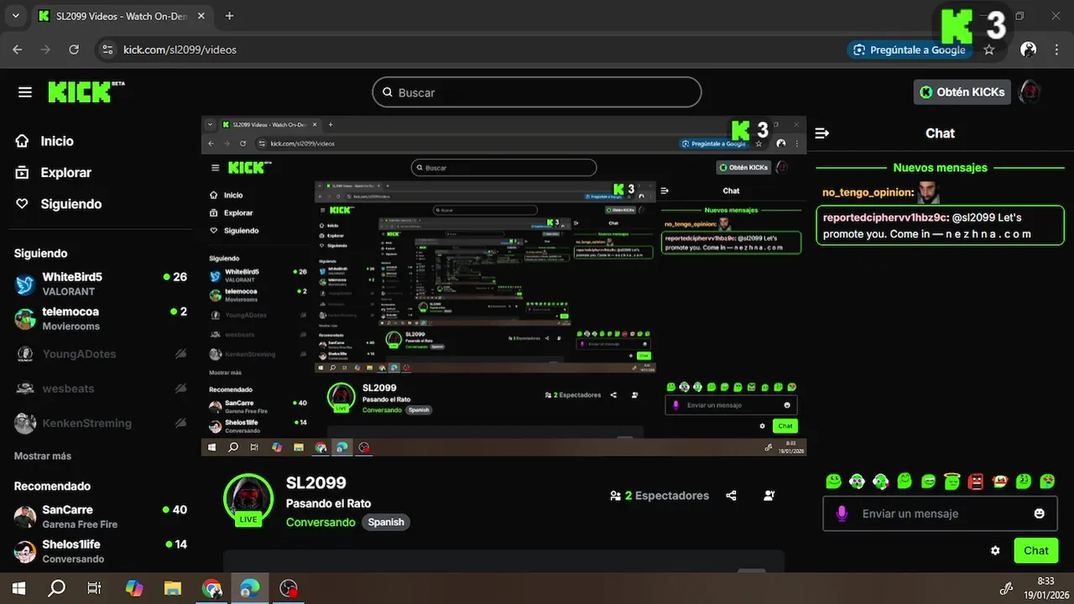Click the Spanish language tag

(x=386, y=522)
